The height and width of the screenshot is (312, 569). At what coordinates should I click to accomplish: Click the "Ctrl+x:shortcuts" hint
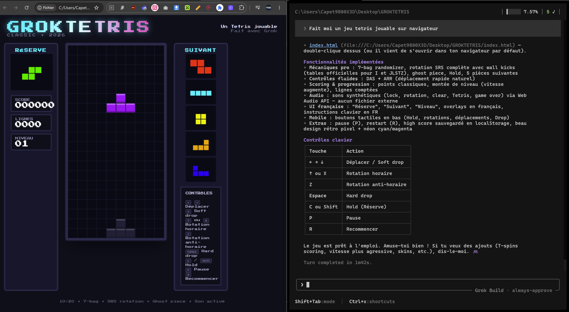pos(372,302)
